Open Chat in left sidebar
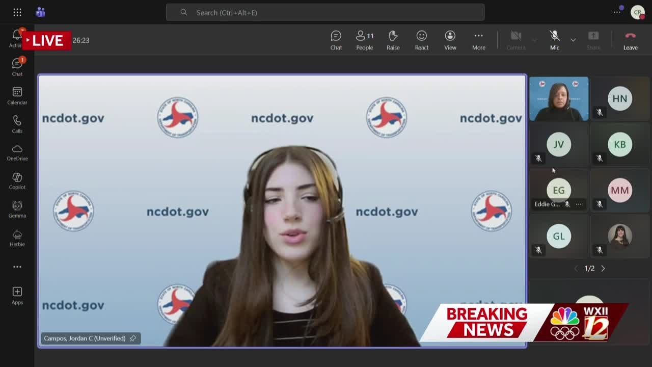The image size is (652, 367). 17,67
